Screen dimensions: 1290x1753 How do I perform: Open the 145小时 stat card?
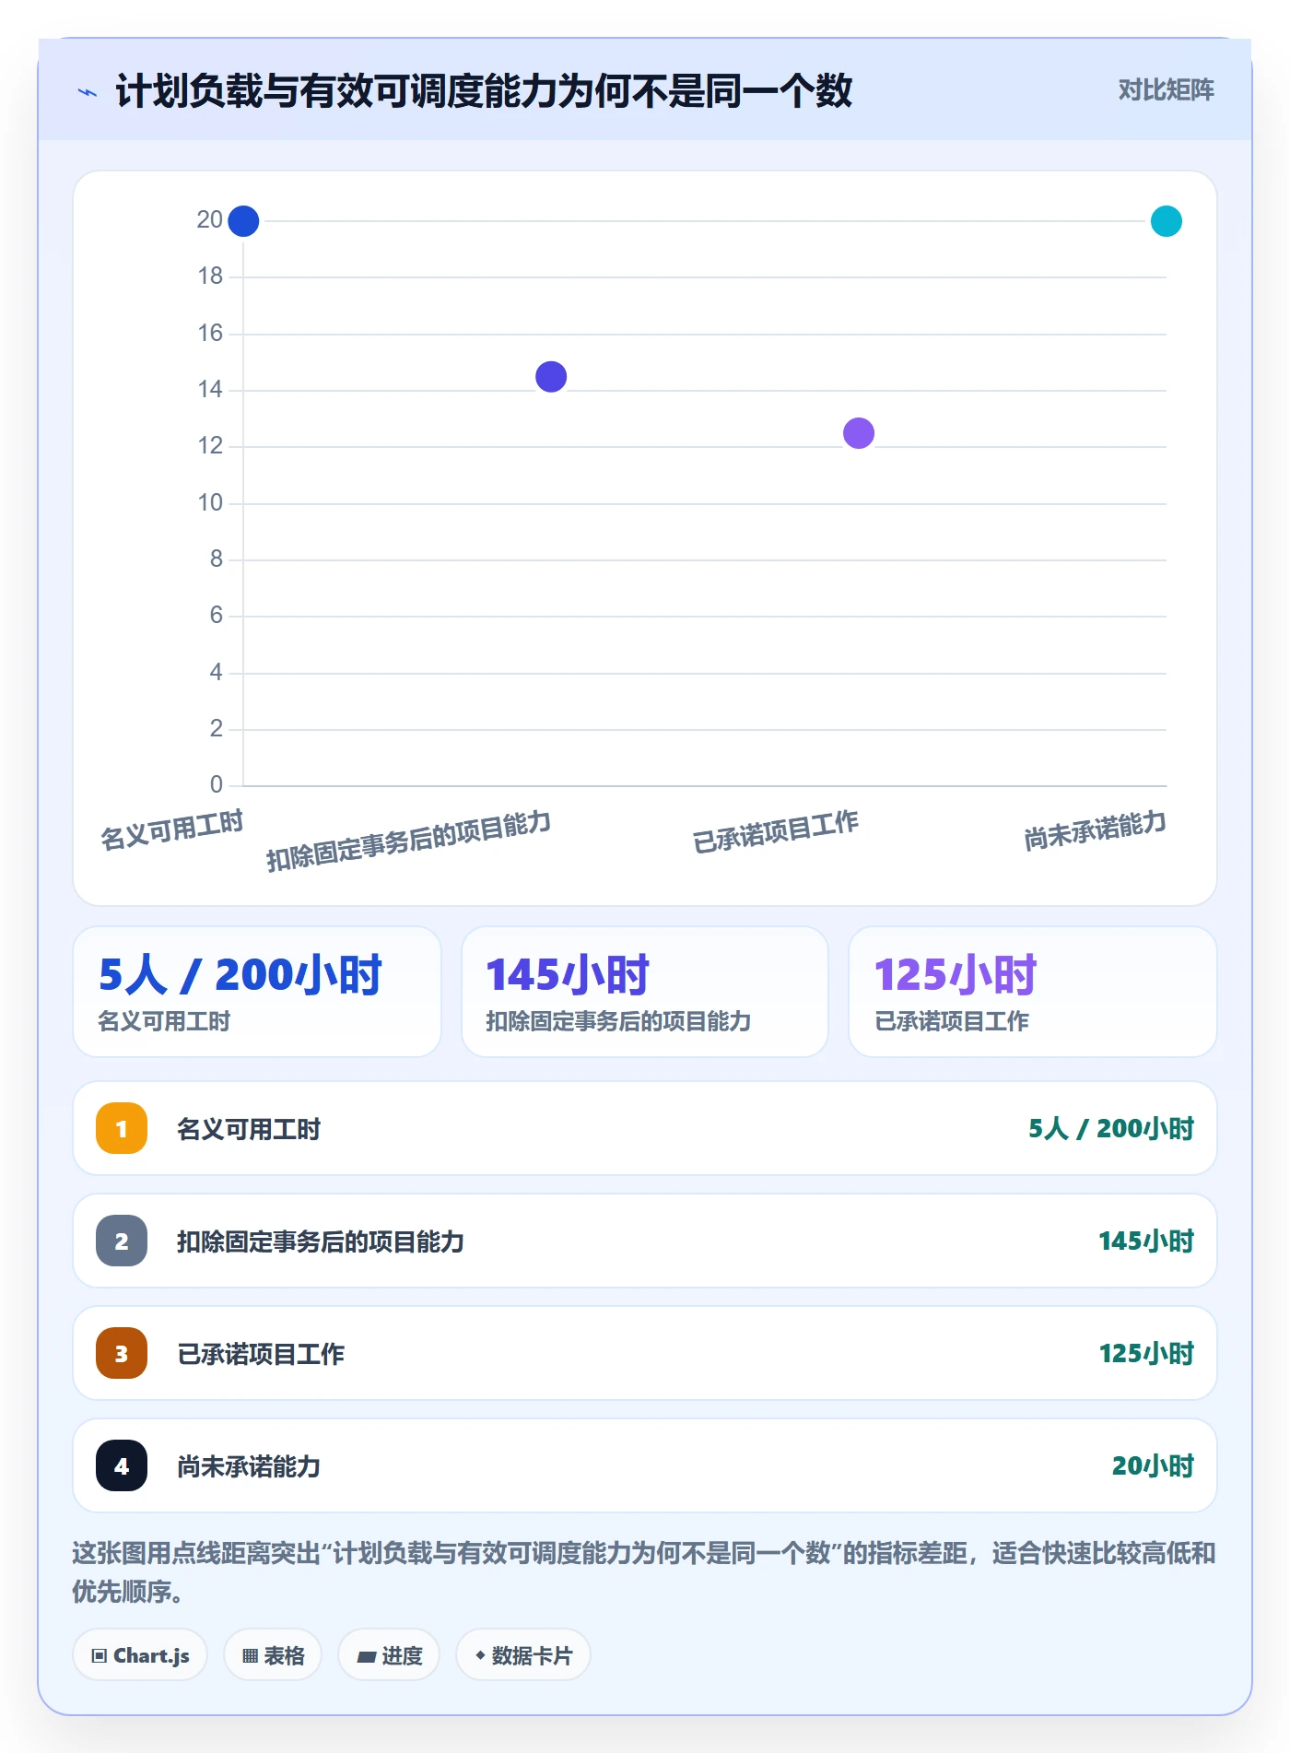pyautogui.click(x=645, y=992)
